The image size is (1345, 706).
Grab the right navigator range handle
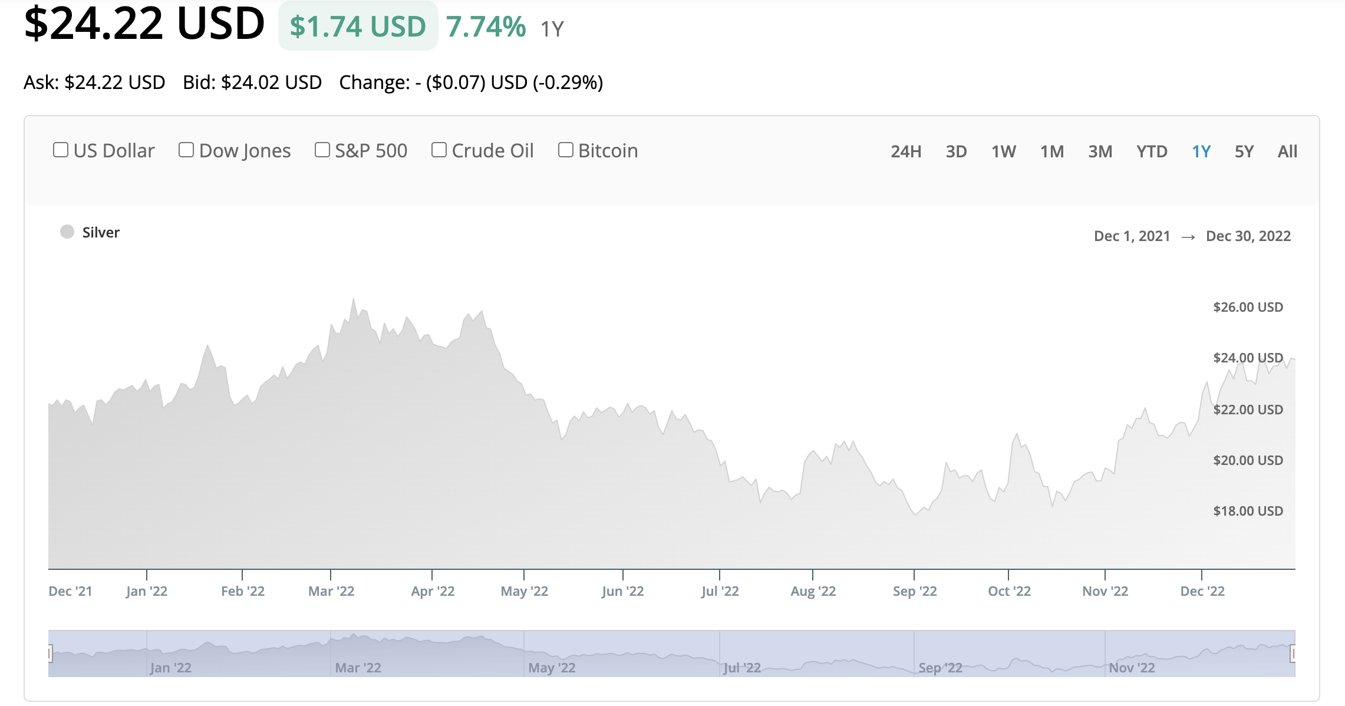click(1293, 653)
